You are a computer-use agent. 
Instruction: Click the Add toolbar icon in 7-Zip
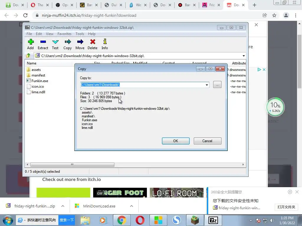click(30, 44)
